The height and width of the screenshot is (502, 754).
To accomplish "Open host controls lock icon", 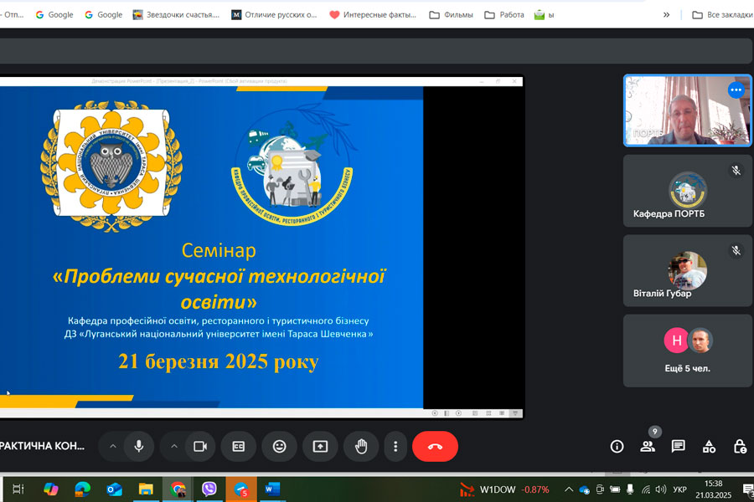I will pyautogui.click(x=740, y=447).
